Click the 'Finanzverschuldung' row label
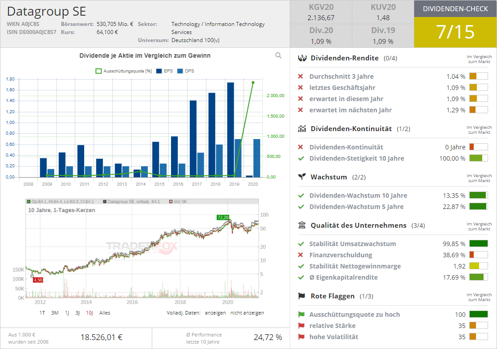The height and width of the screenshot is (349, 497). (x=341, y=255)
